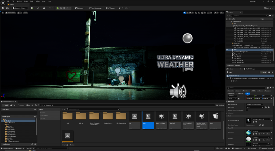Open the Build menu

(x=32, y=1)
